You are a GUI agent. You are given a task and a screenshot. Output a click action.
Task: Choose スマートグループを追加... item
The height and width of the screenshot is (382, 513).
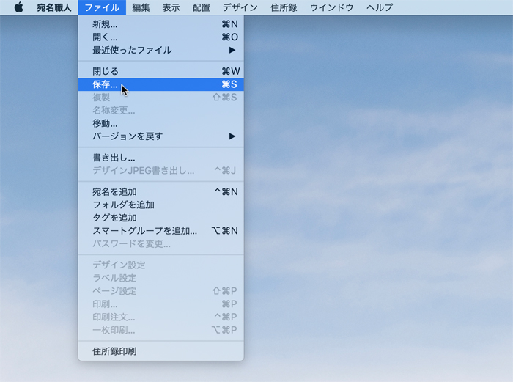(x=144, y=231)
